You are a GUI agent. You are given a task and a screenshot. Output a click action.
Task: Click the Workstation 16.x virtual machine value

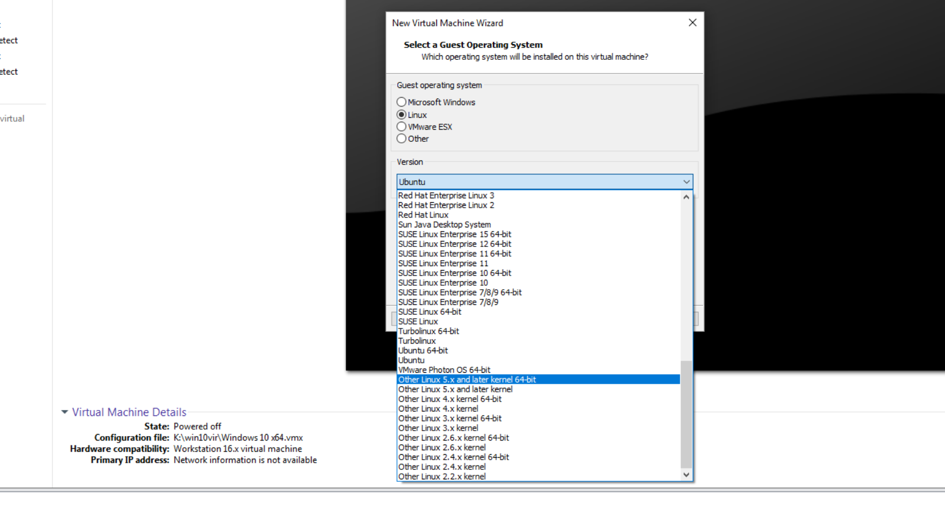pos(238,449)
